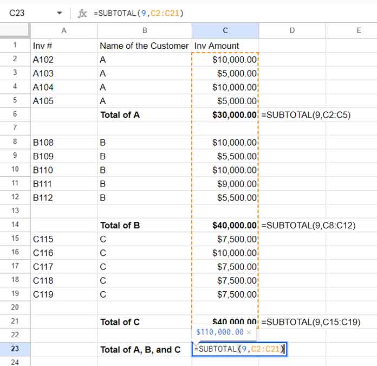Click the =SUBTOTAL(9,C2:C5) text cell
The image size is (377, 366).
pyautogui.click(x=306, y=115)
